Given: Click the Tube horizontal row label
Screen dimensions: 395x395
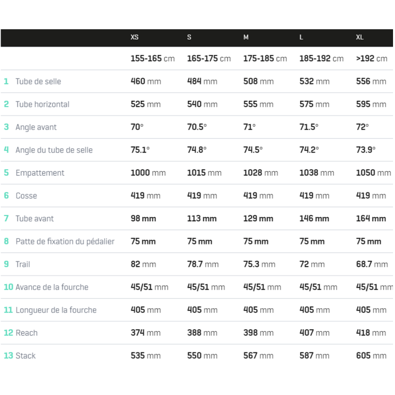Looking at the screenshot, I should [42, 104].
